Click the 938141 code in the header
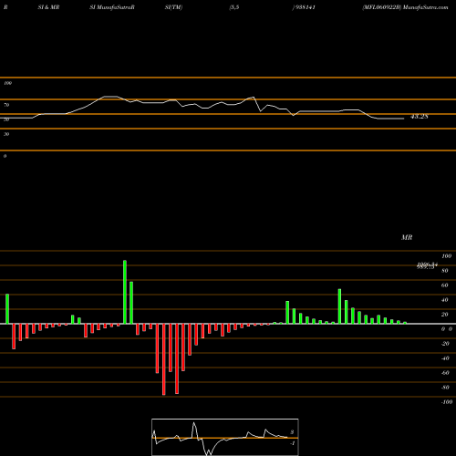The width and height of the screenshot is (456, 456). coord(306,7)
